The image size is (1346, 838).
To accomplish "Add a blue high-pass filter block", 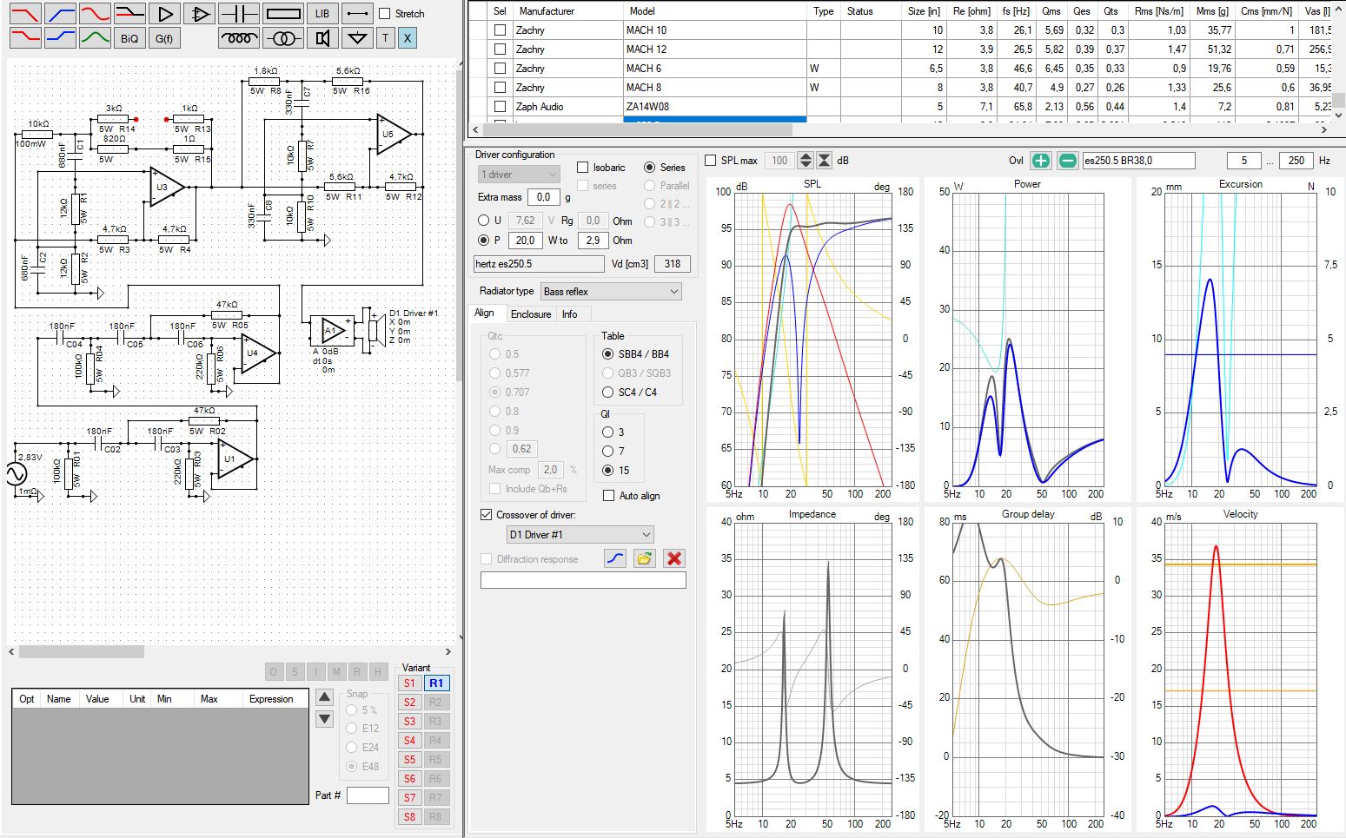I will [60, 13].
